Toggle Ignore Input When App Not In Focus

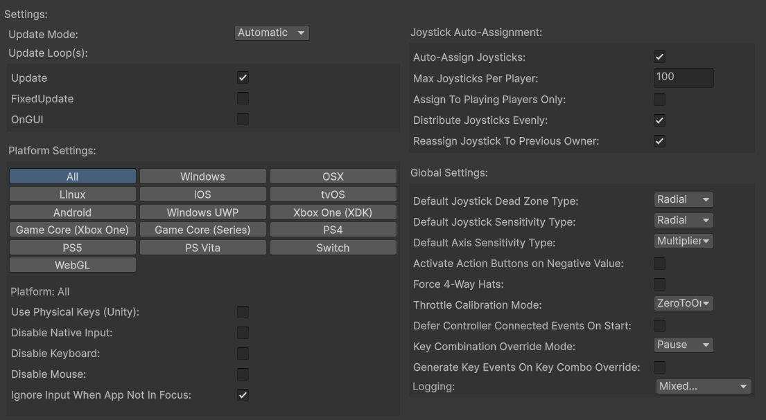(x=243, y=395)
